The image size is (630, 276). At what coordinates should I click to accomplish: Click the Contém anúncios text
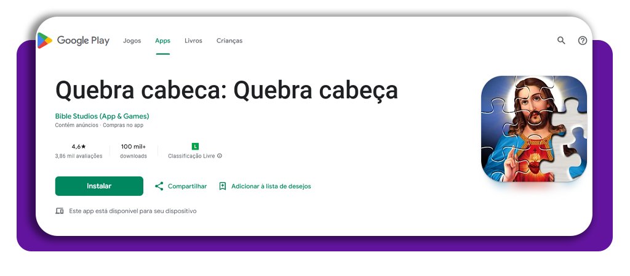tap(76, 125)
